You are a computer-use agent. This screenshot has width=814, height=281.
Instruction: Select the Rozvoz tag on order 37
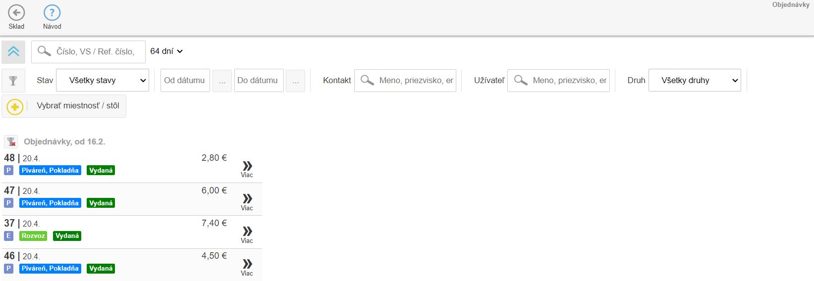pyautogui.click(x=33, y=236)
